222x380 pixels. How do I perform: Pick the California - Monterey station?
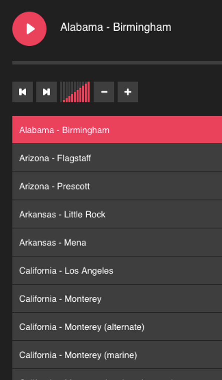(117, 299)
